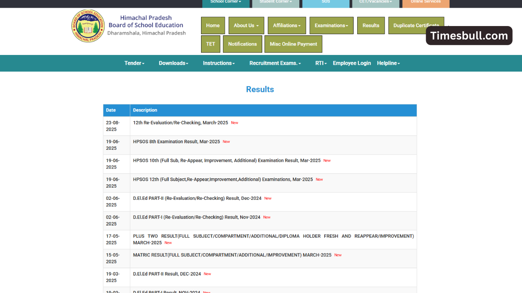Click the Misc Online Payment button
The height and width of the screenshot is (293, 522).
[x=293, y=44]
